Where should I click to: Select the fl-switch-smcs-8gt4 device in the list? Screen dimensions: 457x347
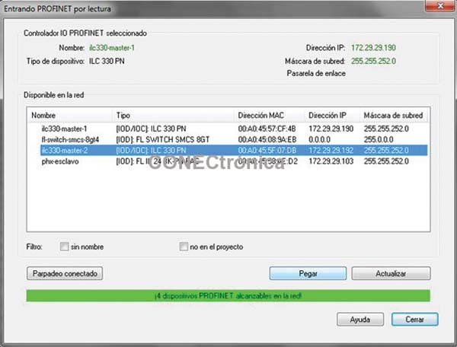70,140
